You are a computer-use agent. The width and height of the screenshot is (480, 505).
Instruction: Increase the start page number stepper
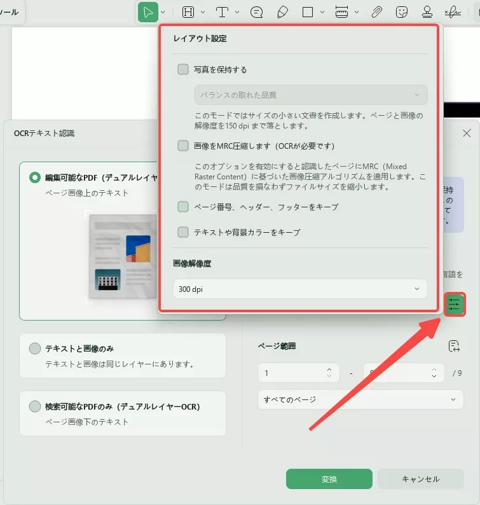click(329, 370)
